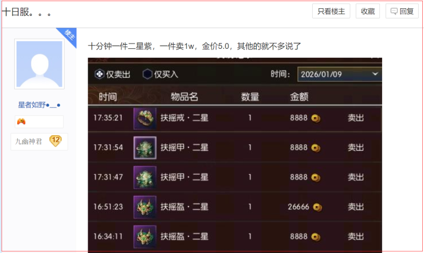Click the 金额 column header
Viewport: 424px width, 253px height.
click(x=299, y=96)
